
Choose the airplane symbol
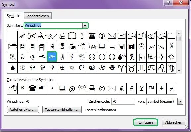pos(161,57)
